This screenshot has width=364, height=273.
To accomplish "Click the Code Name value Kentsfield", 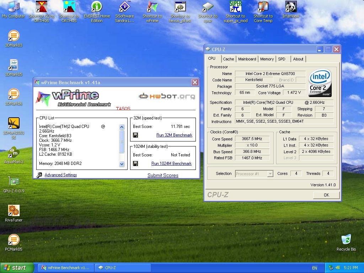I will pos(254,80).
